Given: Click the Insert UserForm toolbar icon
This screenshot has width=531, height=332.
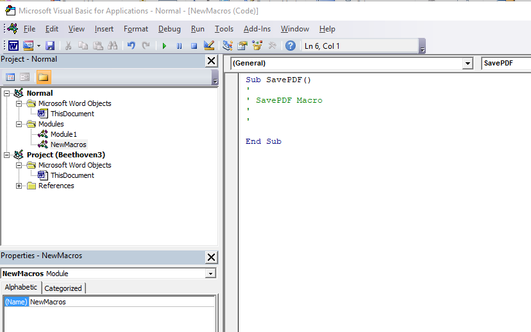Looking at the screenshot, I should [x=28, y=46].
